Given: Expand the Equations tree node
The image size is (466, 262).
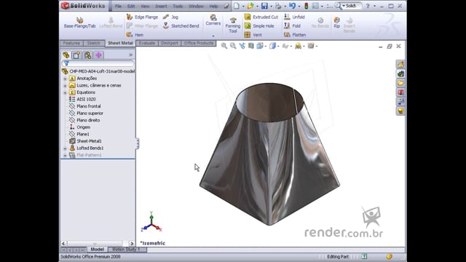Looking at the screenshot, I should (x=65, y=92).
